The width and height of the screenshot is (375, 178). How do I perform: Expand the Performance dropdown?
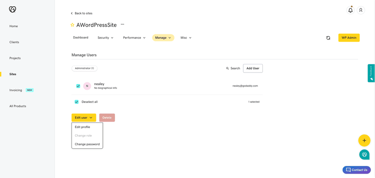pos(134,38)
